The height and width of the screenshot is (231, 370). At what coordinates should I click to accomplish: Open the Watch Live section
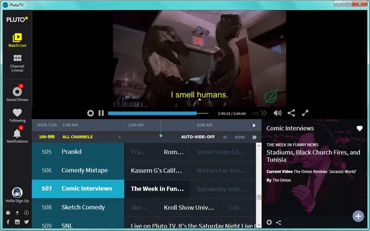pos(17,40)
